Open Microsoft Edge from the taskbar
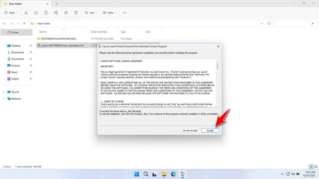Viewport: 319px width, 179px height. (173, 174)
